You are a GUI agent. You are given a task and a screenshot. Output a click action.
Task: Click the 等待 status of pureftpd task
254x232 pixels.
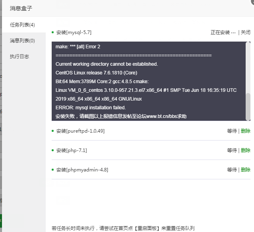pos(232,131)
